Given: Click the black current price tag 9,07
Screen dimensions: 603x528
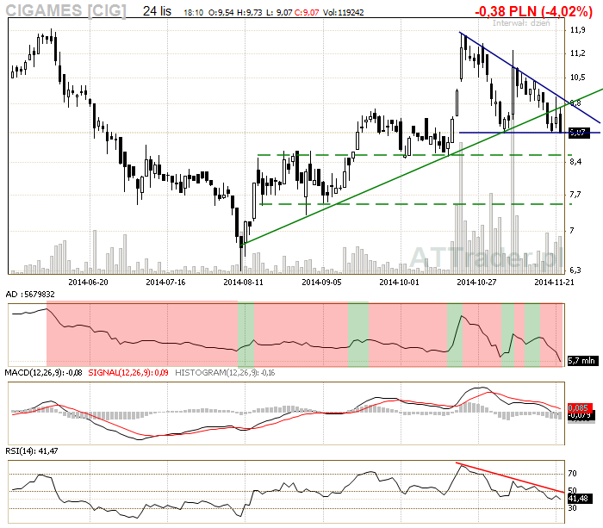Looking at the screenshot, I should point(578,133).
